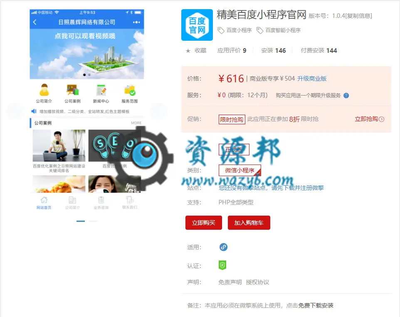Click the 8折 discount text
400x317 pixels.
pos(294,119)
